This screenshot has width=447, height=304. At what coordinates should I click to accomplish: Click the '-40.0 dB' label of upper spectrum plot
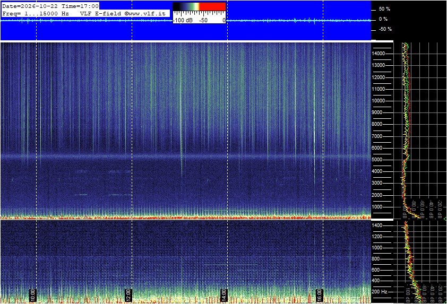[431, 209]
